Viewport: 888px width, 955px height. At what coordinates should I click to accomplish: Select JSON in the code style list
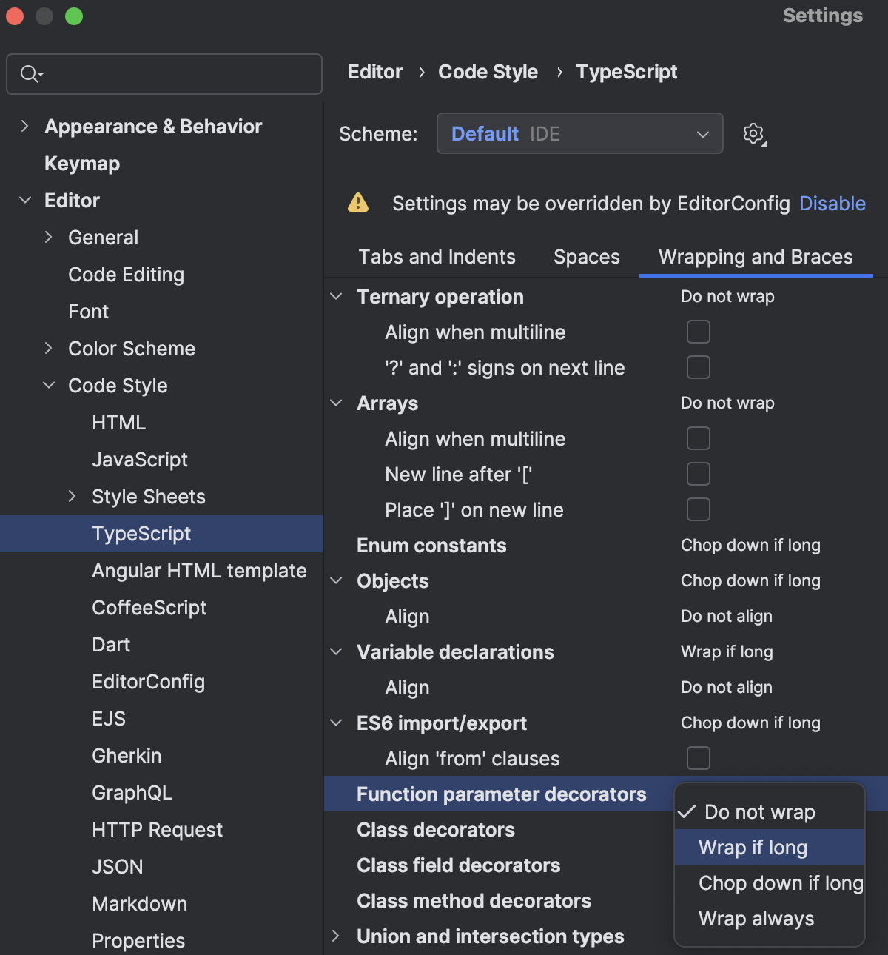click(x=117, y=866)
